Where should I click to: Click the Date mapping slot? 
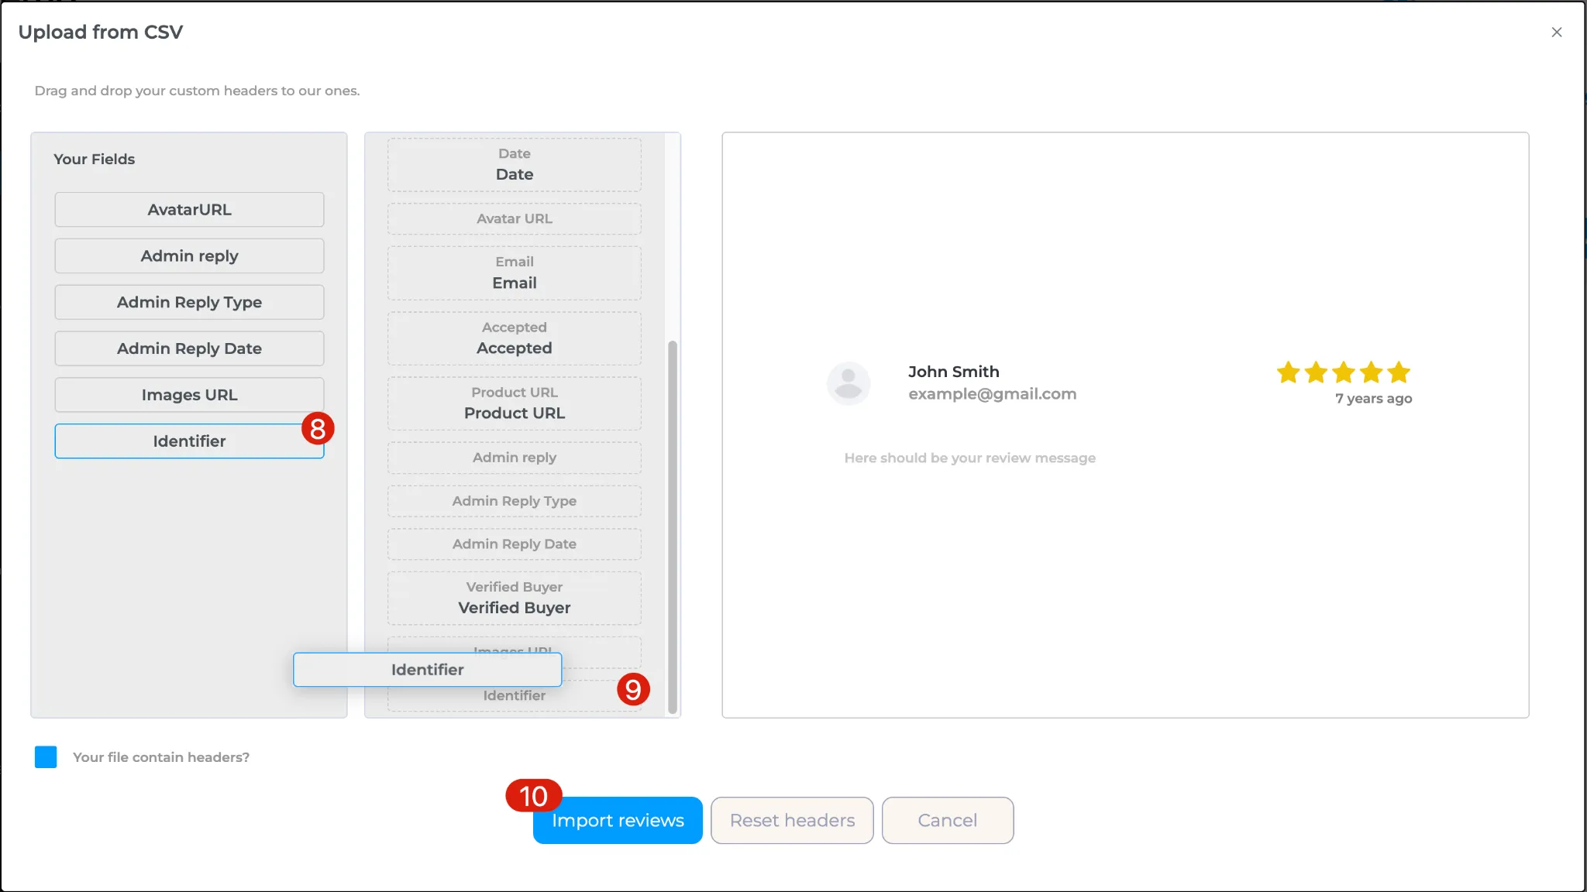[514, 164]
